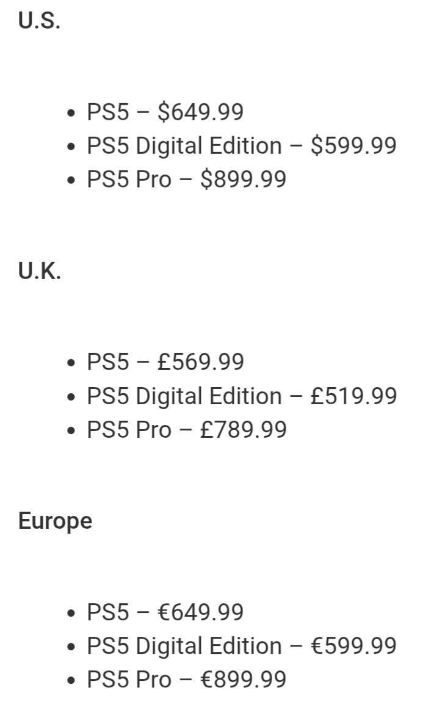Click bullet beside PS5 Digital Edition €599.99
The height and width of the screenshot is (715, 445).
pos(73,647)
